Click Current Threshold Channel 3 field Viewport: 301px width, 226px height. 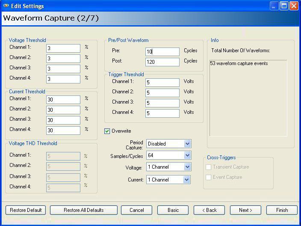pos(63,120)
